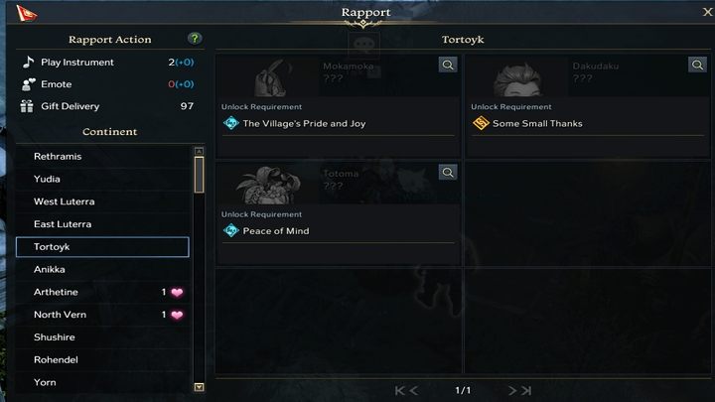Inspect Mokamoko with the magnifier icon

(x=448, y=65)
